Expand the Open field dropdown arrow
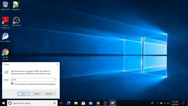This screenshot has width=188, height=106. pos(54,80)
